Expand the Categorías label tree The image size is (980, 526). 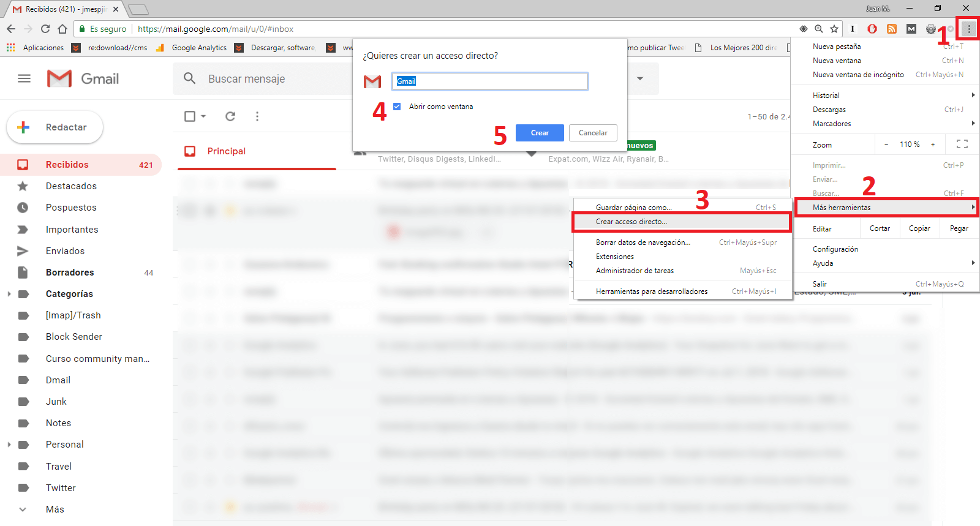[9, 294]
